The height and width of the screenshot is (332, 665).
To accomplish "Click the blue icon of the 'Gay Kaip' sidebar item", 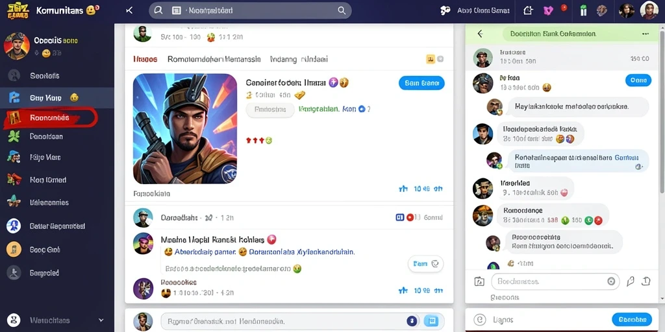I will point(14,98).
